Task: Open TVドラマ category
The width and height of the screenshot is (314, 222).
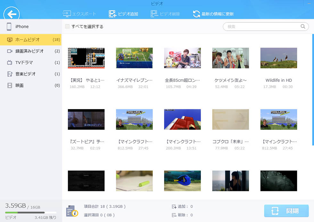Action: pyautogui.click(x=31, y=63)
